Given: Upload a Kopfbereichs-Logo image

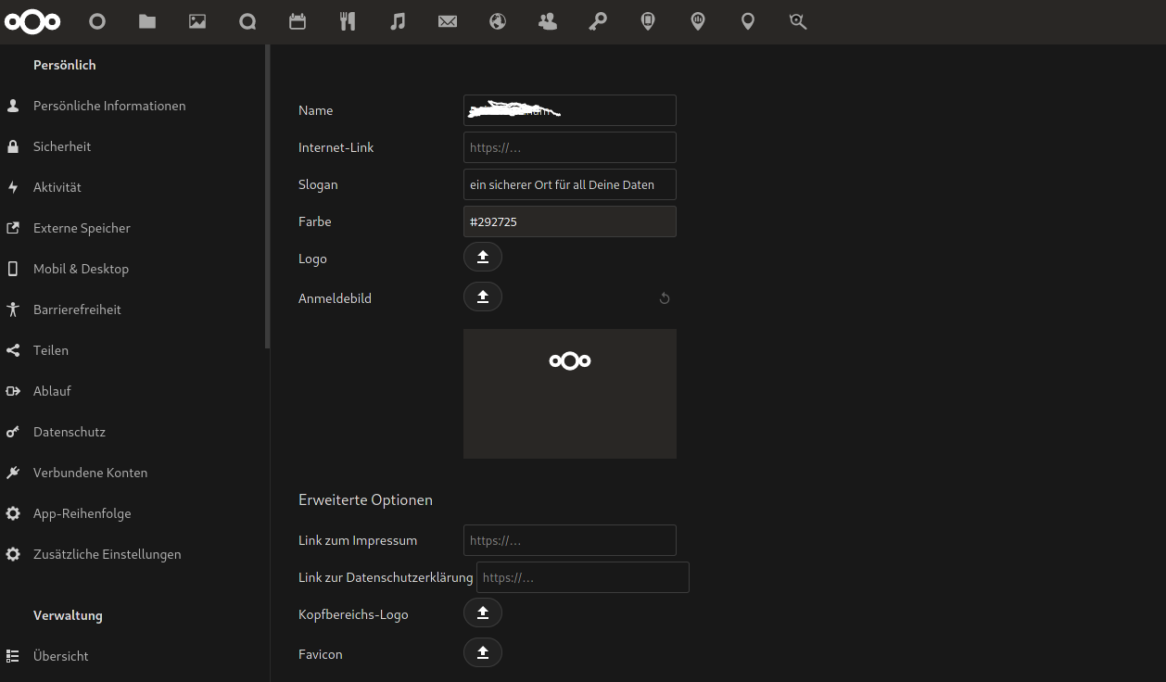Looking at the screenshot, I should coord(483,613).
